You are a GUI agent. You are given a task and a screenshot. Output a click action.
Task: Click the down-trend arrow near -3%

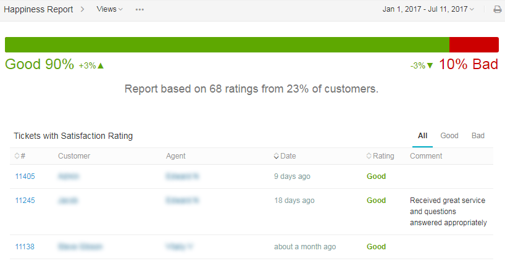coord(430,65)
